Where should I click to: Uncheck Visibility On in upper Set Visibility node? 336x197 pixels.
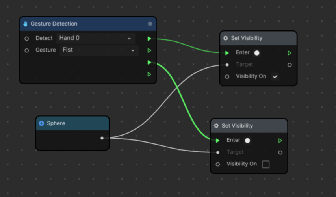coord(275,76)
